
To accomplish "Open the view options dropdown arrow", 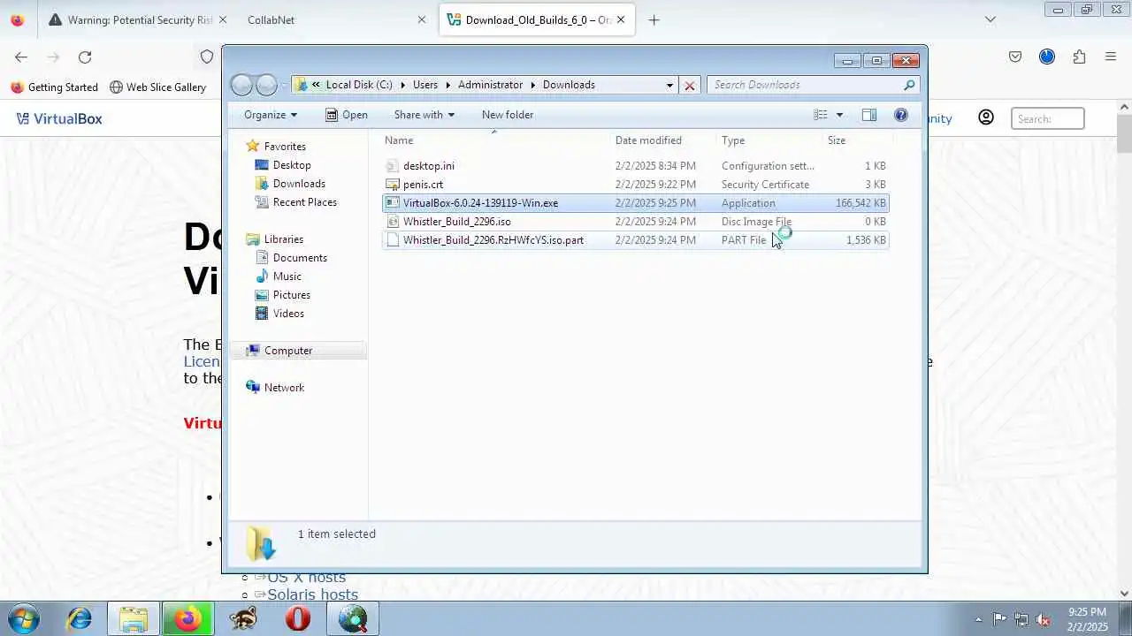I will tap(839, 115).
